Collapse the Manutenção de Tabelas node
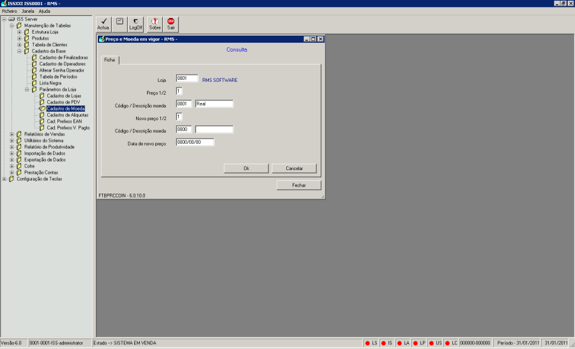This screenshot has height=349, width=575. (11, 26)
